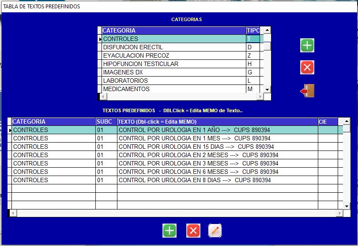This screenshot has height=246, width=358.
Task: Click TIPO cell D
Action: pos(253,47)
